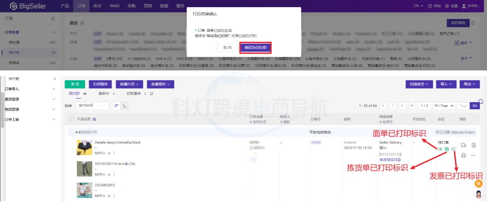Click the sidebar collapse icon next to 订单
This screenshot has width=487, height=205.
pos(53,19)
